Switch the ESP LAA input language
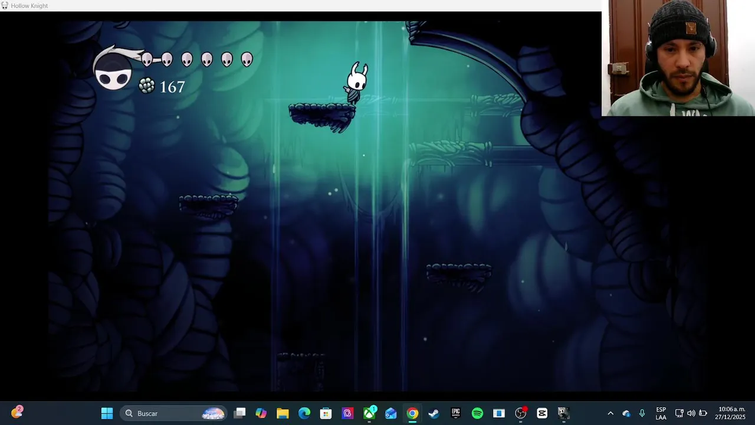 tap(661, 413)
